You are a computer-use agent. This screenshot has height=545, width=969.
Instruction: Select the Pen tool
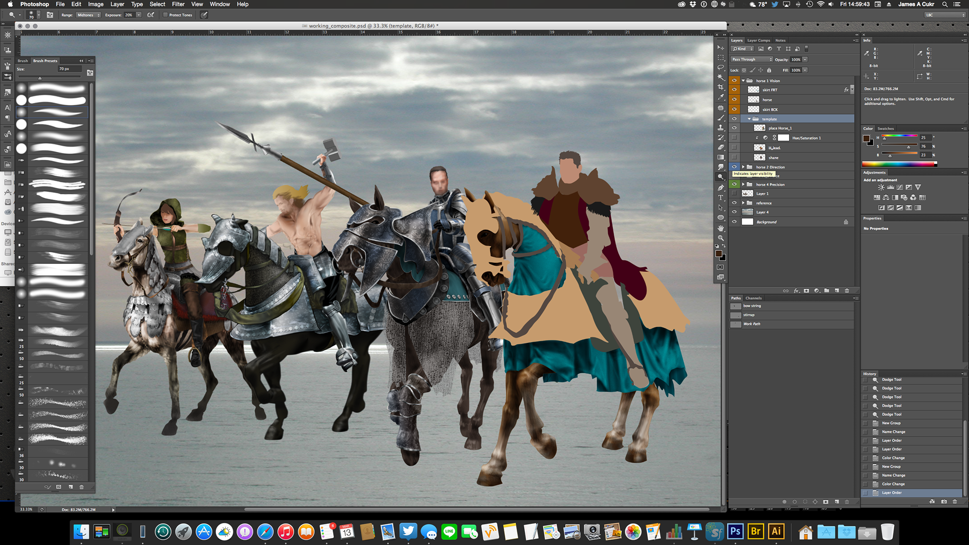pyautogui.click(x=721, y=188)
